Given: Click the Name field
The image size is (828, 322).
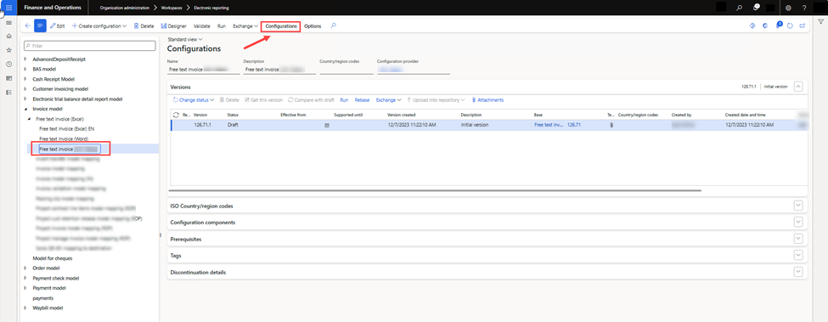Looking at the screenshot, I should pyautogui.click(x=203, y=69).
